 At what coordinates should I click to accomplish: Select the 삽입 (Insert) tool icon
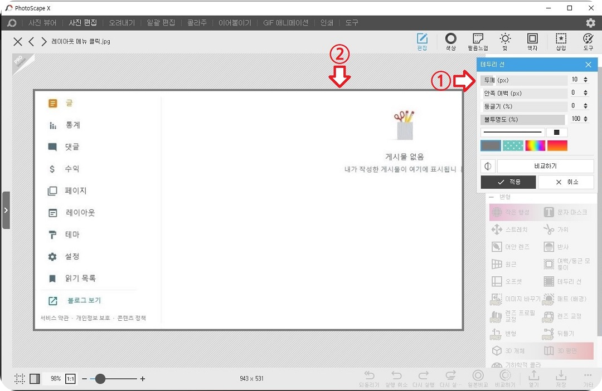coord(561,41)
